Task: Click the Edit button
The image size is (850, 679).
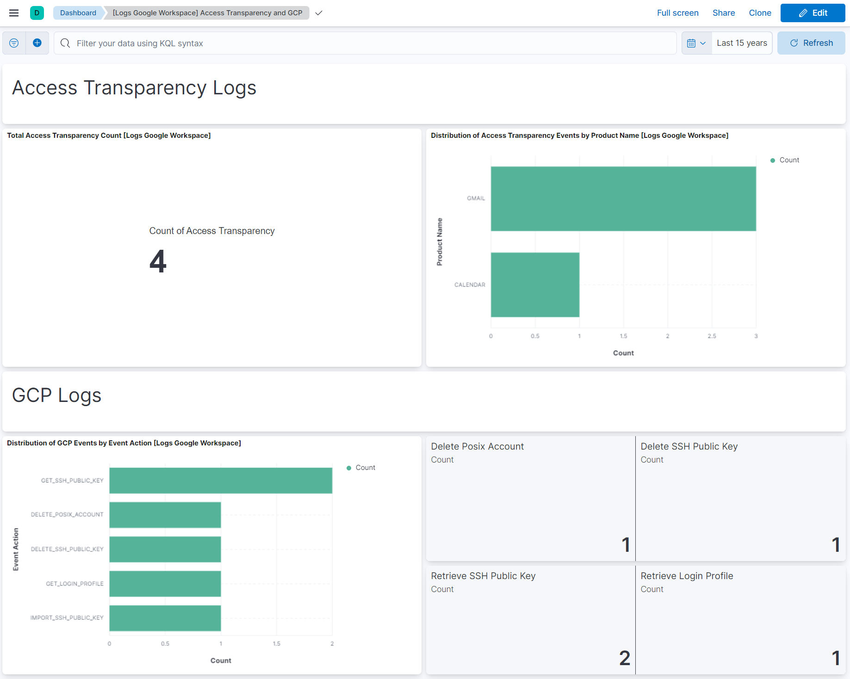Action: point(813,13)
